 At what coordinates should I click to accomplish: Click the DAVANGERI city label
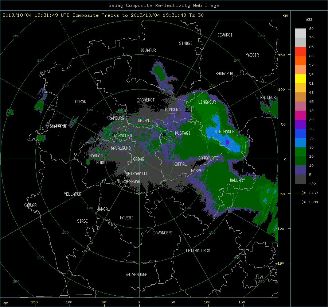tap(163, 233)
